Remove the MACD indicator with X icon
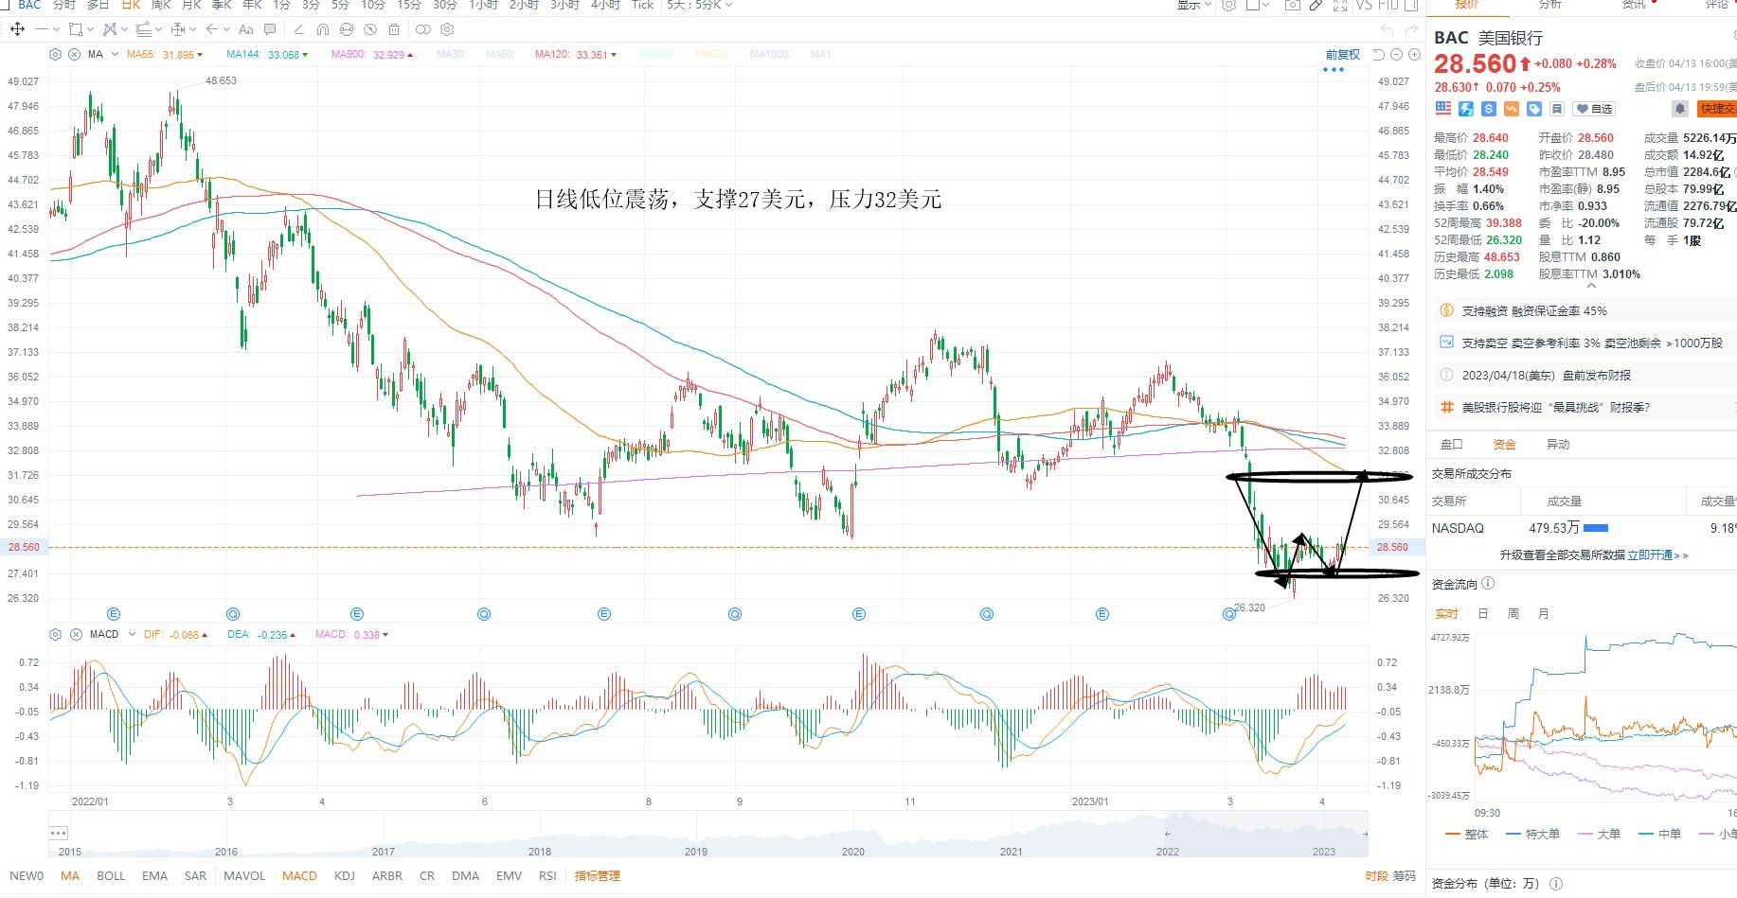This screenshot has width=1737, height=898. point(74,634)
